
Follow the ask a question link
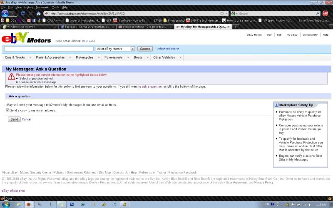[x=152, y=87]
